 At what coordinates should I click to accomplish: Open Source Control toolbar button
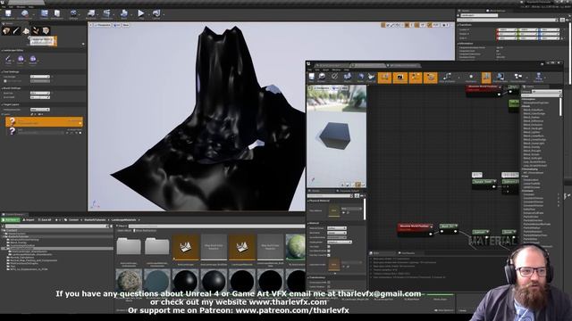point(25,14)
